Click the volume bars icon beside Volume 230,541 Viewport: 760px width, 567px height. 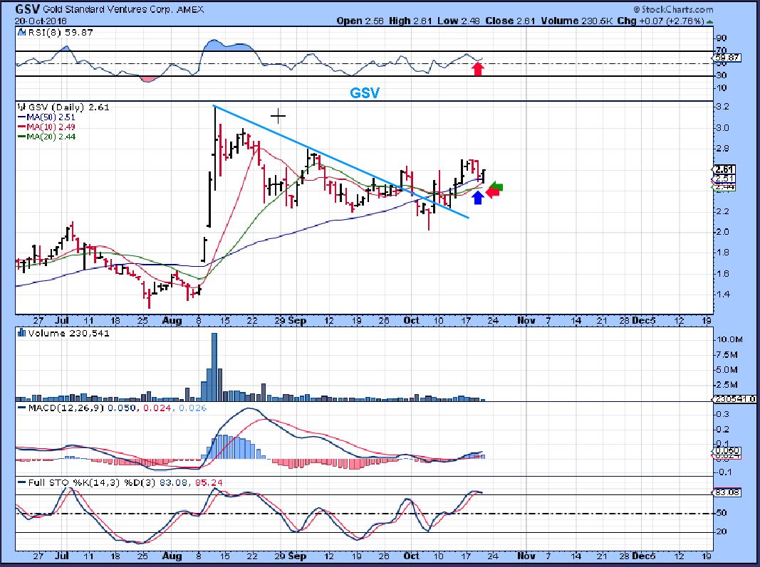pyautogui.click(x=21, y=333)
